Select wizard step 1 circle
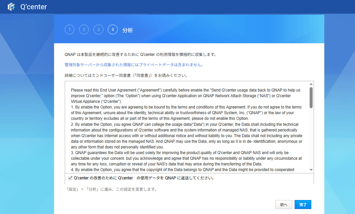The height and width of the screenshot is (214, 355). pyautogui.click(x=69, y=30)
